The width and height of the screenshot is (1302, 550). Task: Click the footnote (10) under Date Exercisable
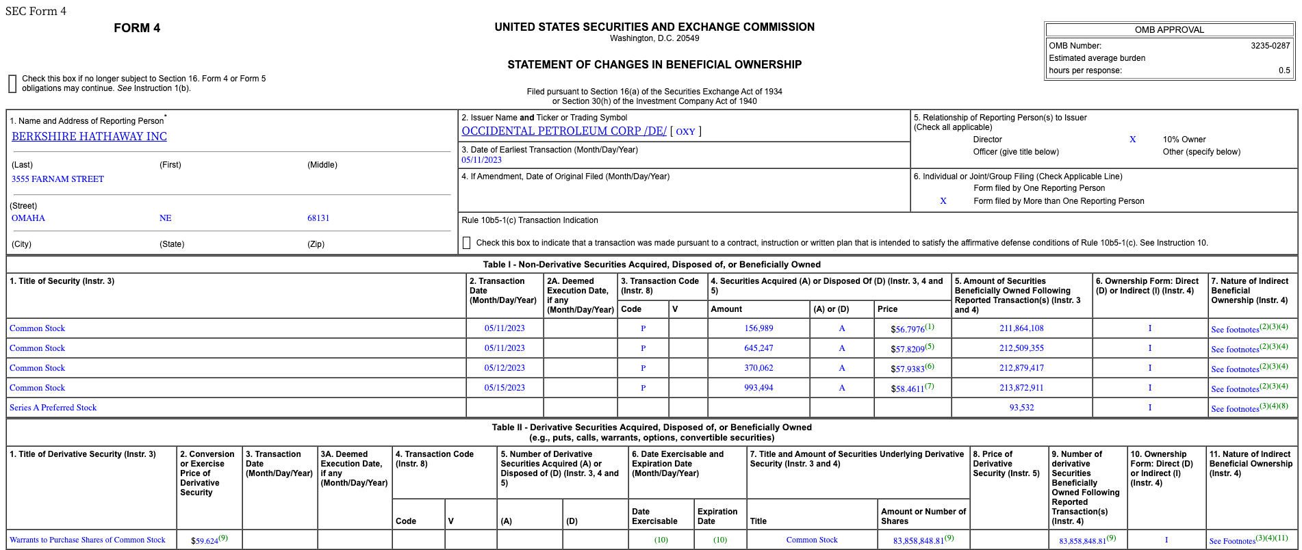(x=661, y=540)
